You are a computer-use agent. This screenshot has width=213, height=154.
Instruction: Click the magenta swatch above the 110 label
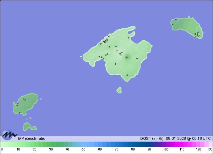(x=182, y=144)
